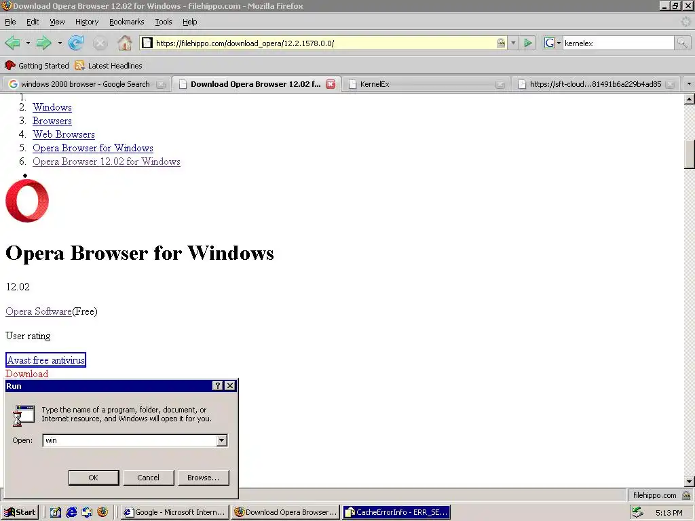695x521 pixels.
Task: Open the Tools menu
Action: click(x=163, y=22)
